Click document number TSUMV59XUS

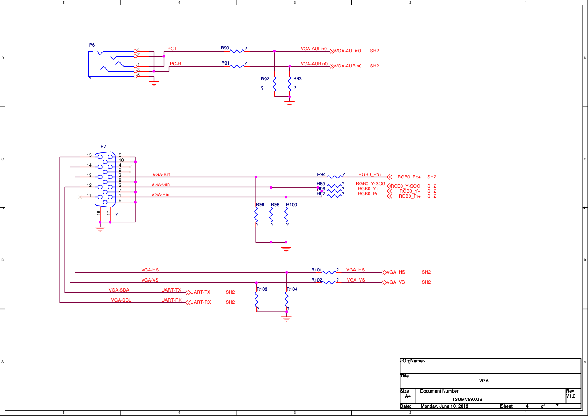coord(467,400)
